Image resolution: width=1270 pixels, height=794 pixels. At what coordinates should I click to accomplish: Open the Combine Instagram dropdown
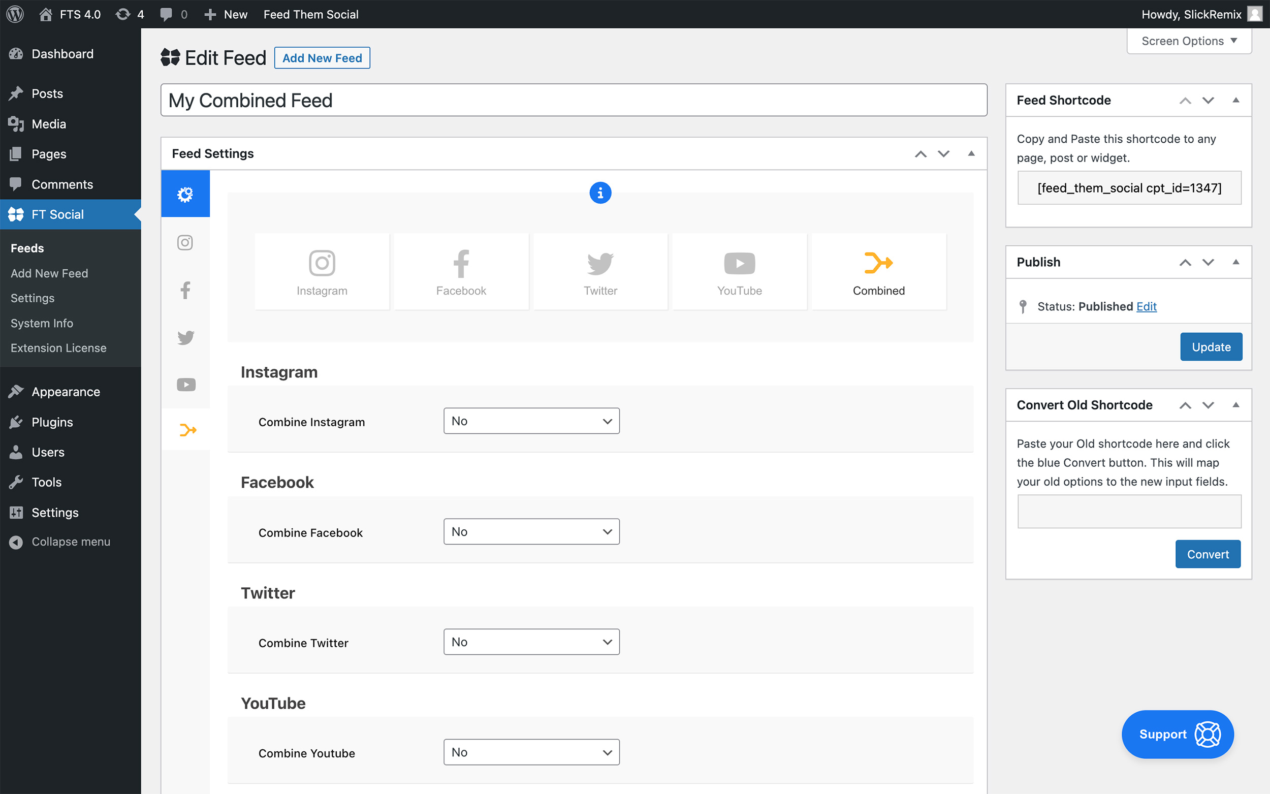[x=531, y=421]
